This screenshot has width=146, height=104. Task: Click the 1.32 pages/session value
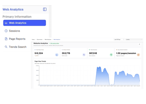tap(126, 53)
